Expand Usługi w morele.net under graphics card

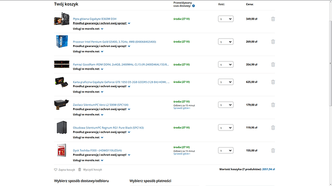[x=88, y=92]
